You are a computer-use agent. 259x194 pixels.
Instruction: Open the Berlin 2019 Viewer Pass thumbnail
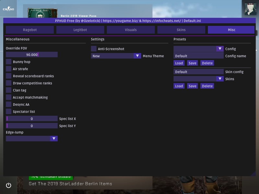pyautogui.click(x=42, y=13)
